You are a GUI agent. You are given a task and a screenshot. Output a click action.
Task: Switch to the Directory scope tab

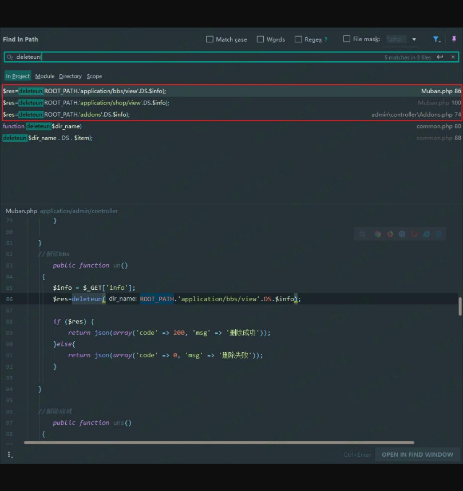(70, 76)
